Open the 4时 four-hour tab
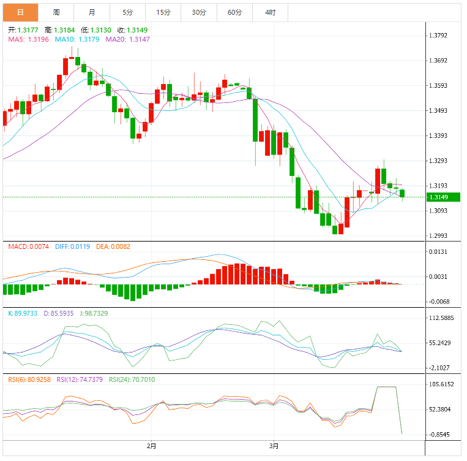Image resolution: width=467 pixels, height=461 pixels. pyautogui.click(x=271, y=12)
